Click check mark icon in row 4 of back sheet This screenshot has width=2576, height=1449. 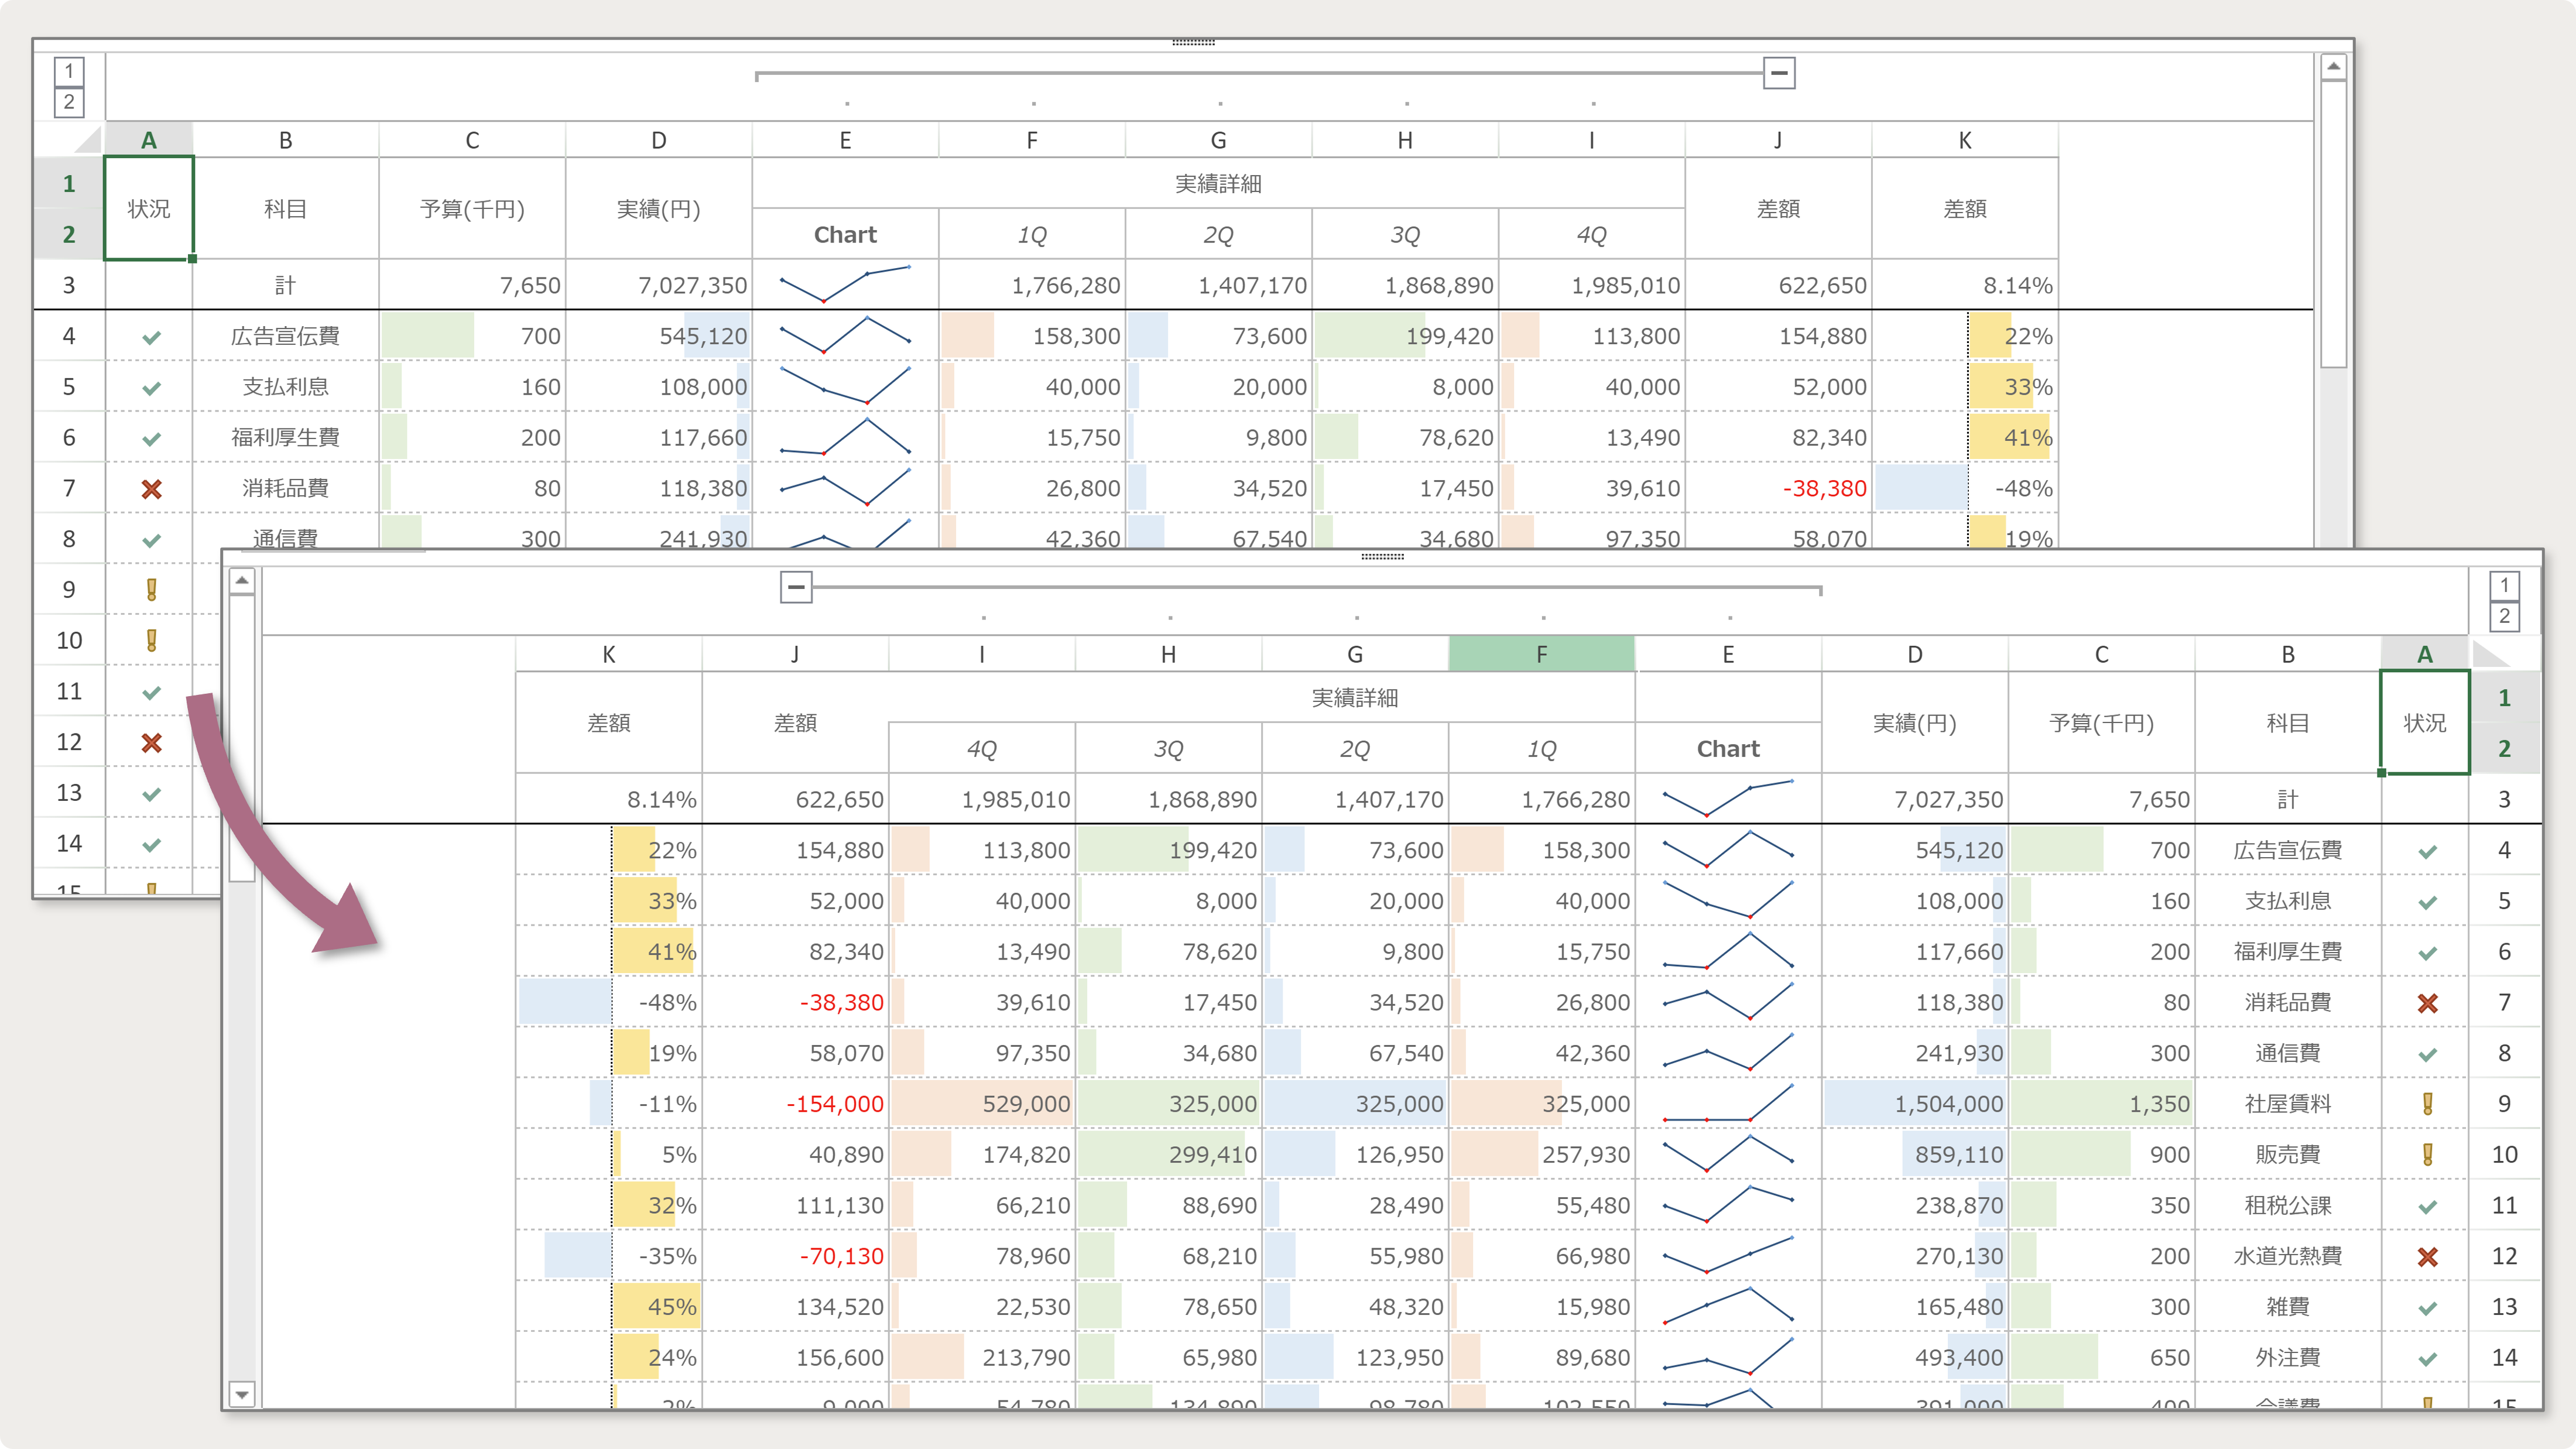tap(151, 338)
